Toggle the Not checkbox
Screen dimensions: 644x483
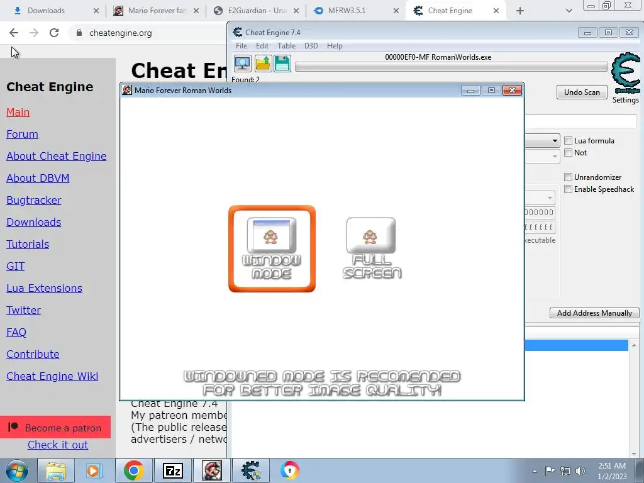(x=568, y=153)
